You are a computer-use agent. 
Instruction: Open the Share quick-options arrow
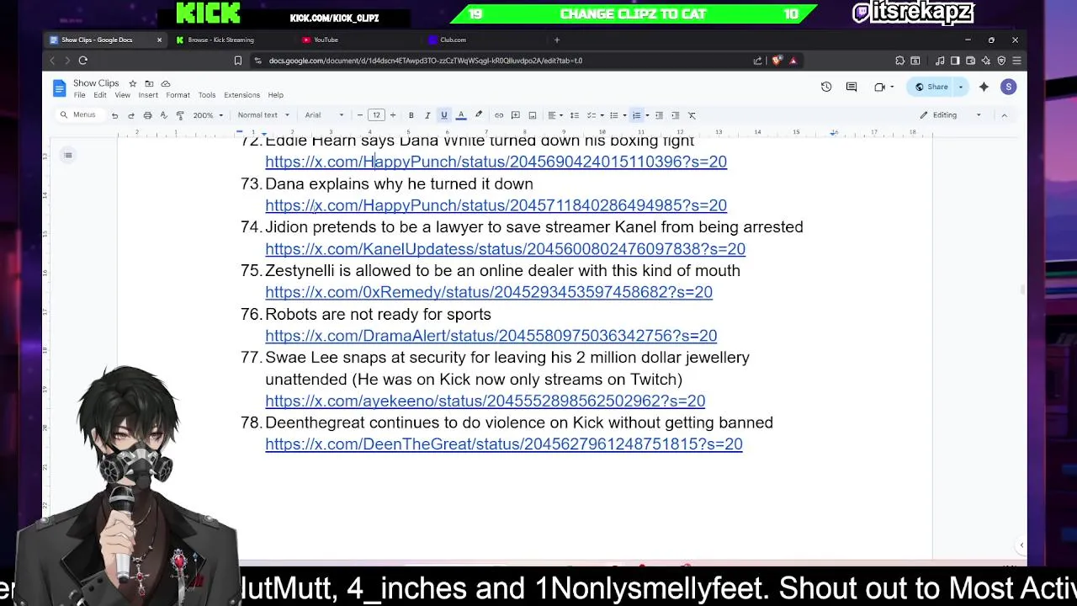(961, 87)
